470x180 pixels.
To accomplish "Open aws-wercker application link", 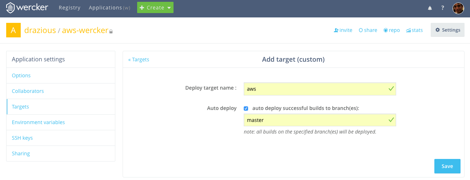I will click(85, 30).
